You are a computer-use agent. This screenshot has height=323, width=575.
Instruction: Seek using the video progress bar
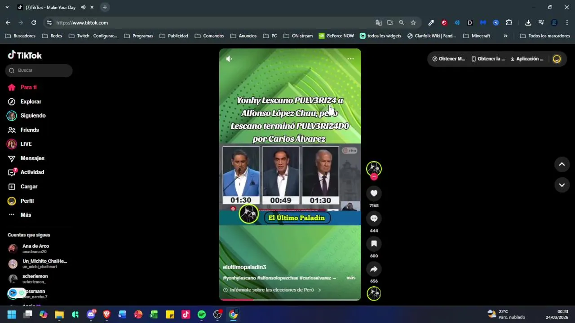pyautogui.click(x=290, y=300)
